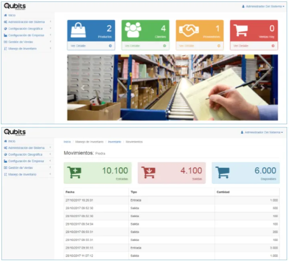The image size is (289, 262).
Task: Click the blue cart Disponibles icon
Action: point(222,172)
